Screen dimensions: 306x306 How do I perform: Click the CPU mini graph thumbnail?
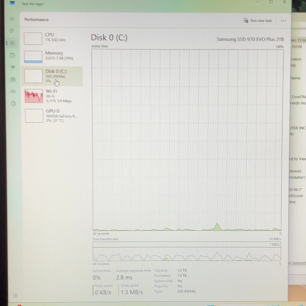33,39
